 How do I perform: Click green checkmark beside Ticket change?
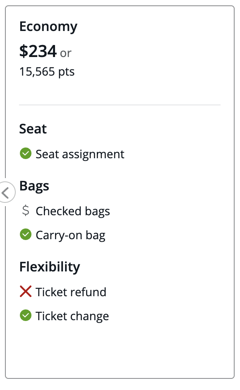pyautogui.click(x=26, y=315)
